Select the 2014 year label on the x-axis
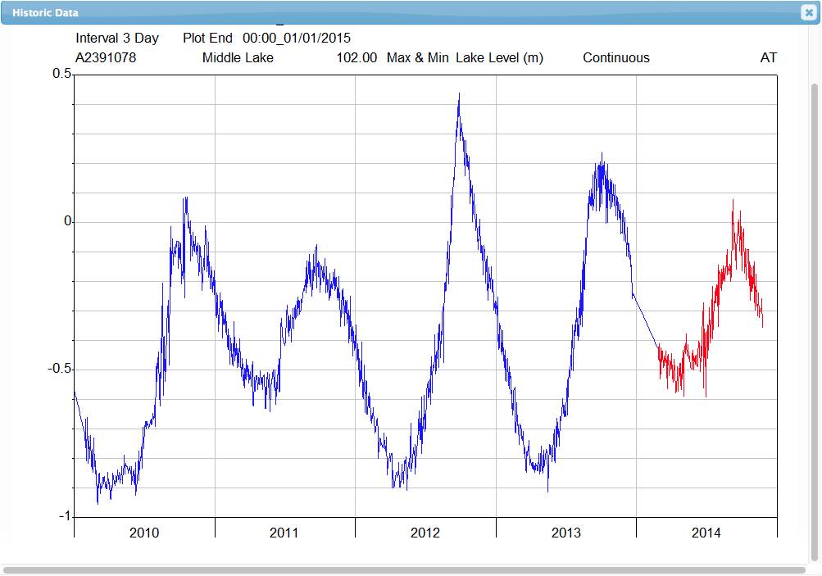The height and width of the screenshot is (576, 822). 706,533
